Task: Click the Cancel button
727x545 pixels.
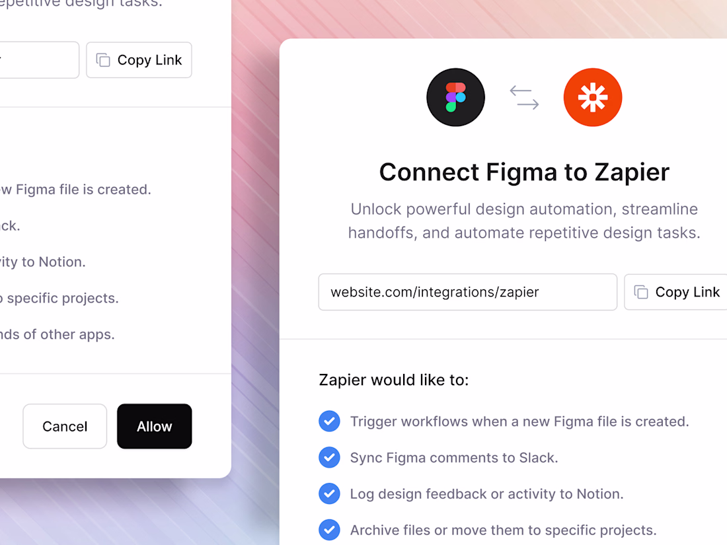Action: tap(65, 426)
